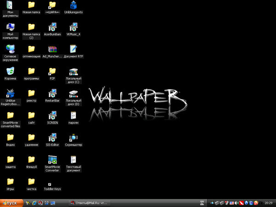Click the US flag tray icon

tap(232, 203)
